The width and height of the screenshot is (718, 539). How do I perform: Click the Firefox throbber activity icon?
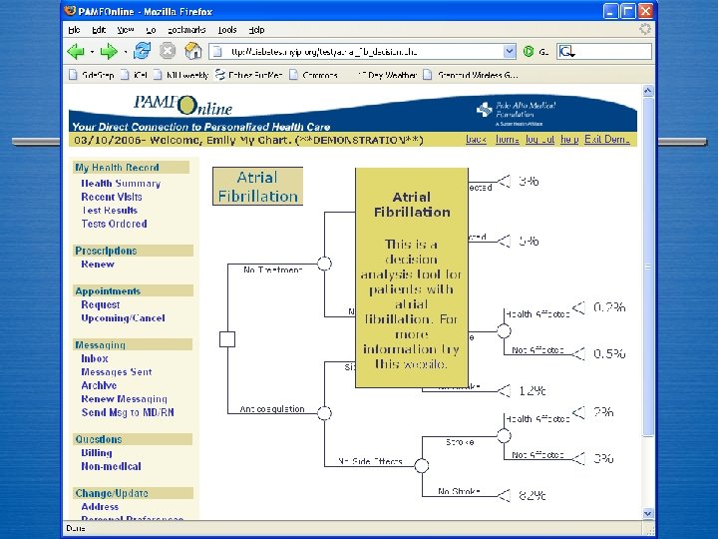point(645,29)
